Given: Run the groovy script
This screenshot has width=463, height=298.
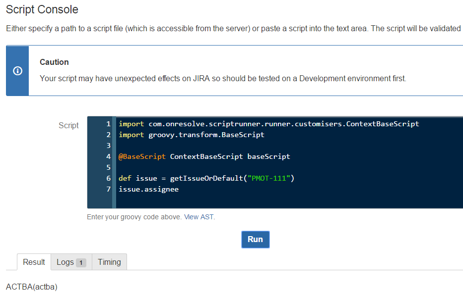Looking at the screenshot, I should pyautogui.click(x=256, y=240).
